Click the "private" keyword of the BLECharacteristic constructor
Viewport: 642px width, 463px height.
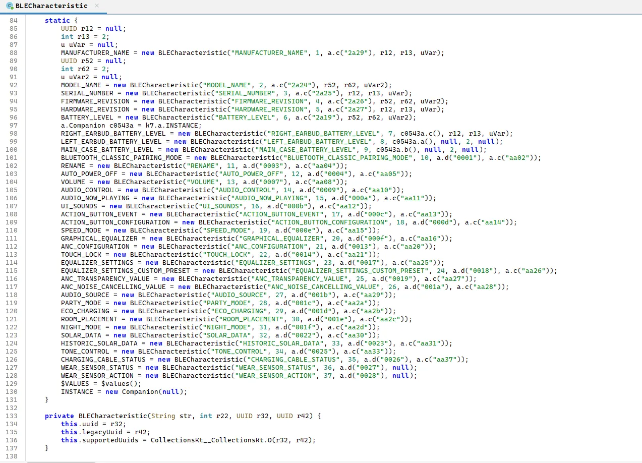[x=59, y=416]
